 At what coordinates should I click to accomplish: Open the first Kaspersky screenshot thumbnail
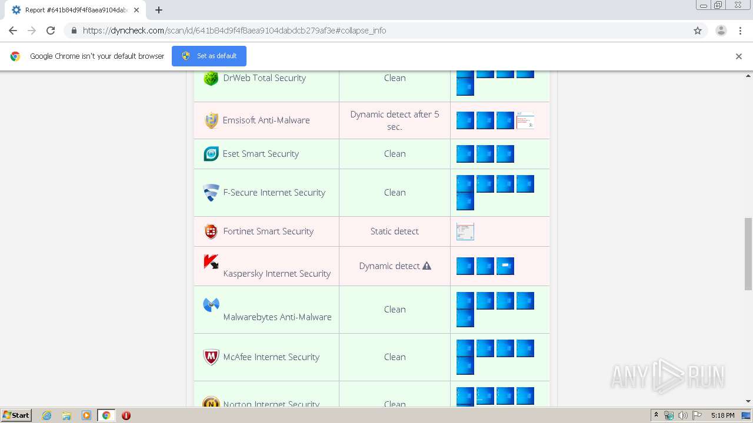coord(465,266)
